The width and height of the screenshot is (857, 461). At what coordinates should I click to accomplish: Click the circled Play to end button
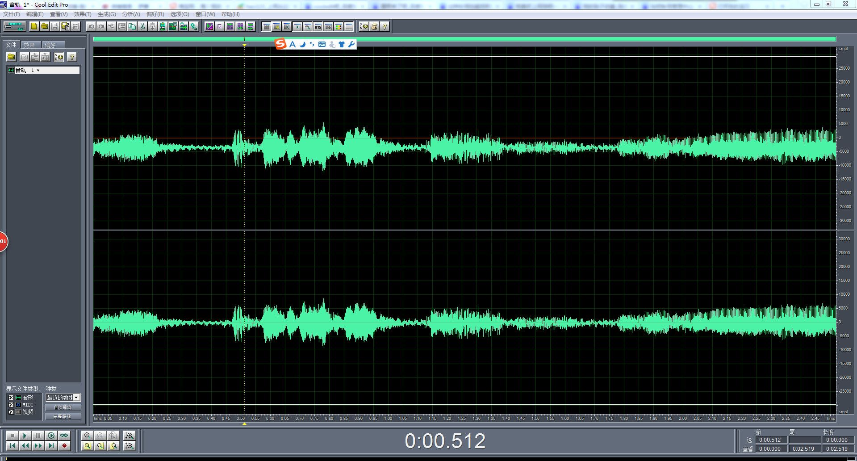(51, 435)
